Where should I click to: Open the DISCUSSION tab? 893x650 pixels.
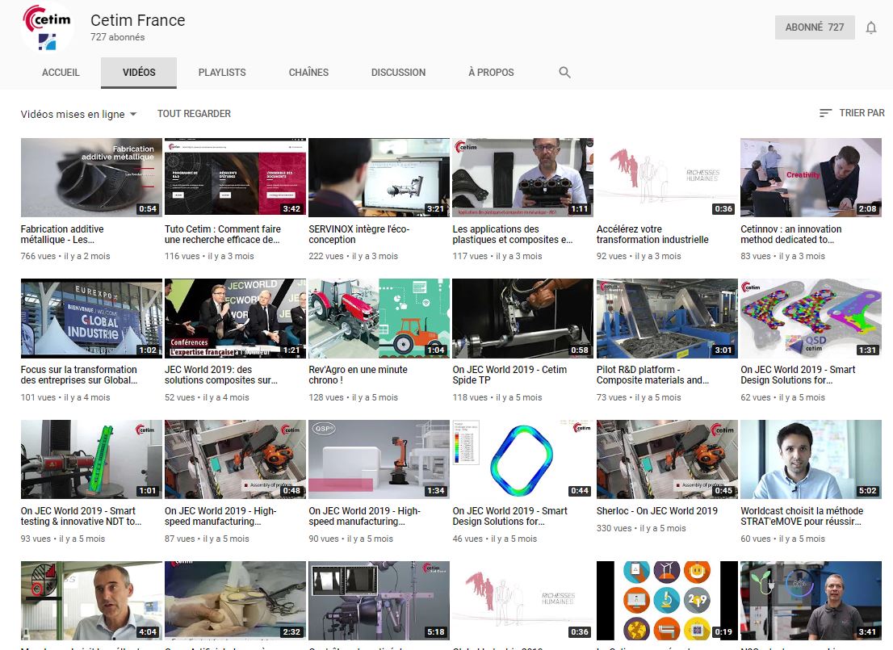(x=399, y=73)
